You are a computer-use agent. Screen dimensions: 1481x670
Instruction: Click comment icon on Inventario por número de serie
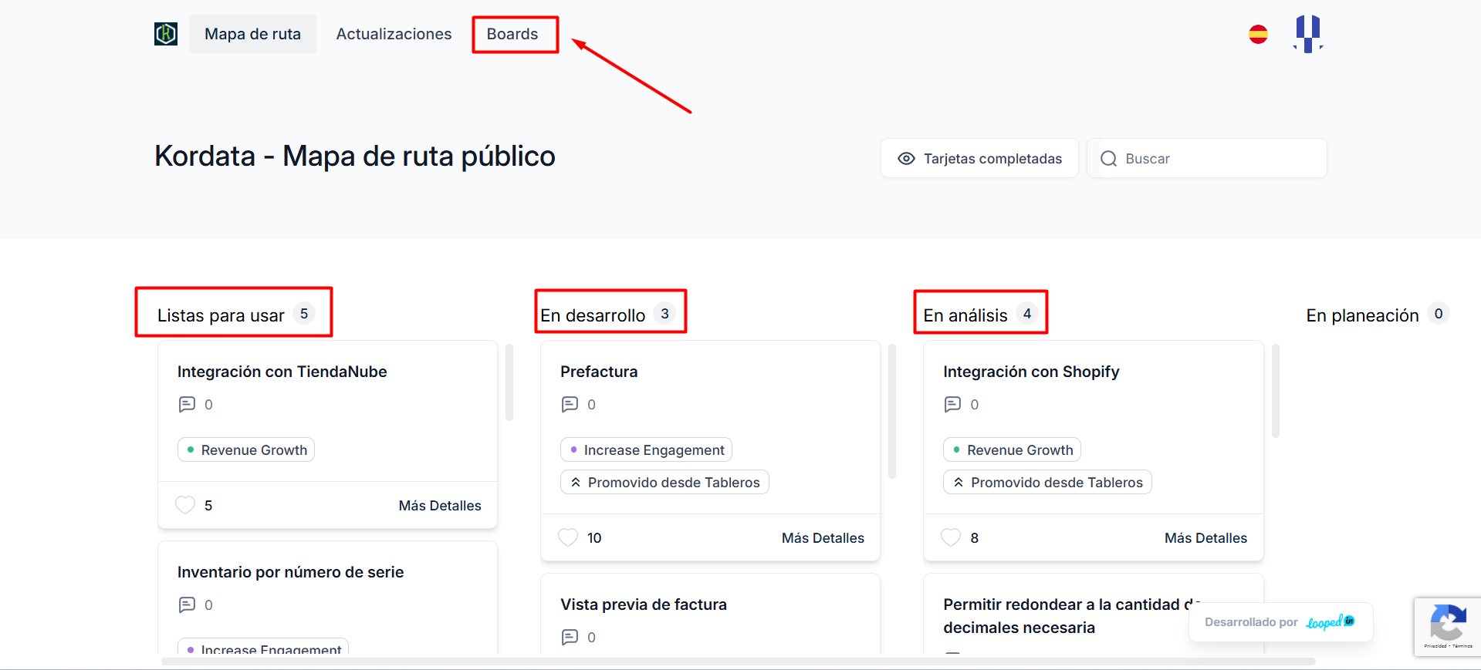point(187,605)
